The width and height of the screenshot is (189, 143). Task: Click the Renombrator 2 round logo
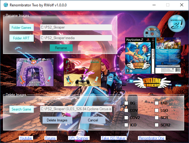(x=177, y=23)
